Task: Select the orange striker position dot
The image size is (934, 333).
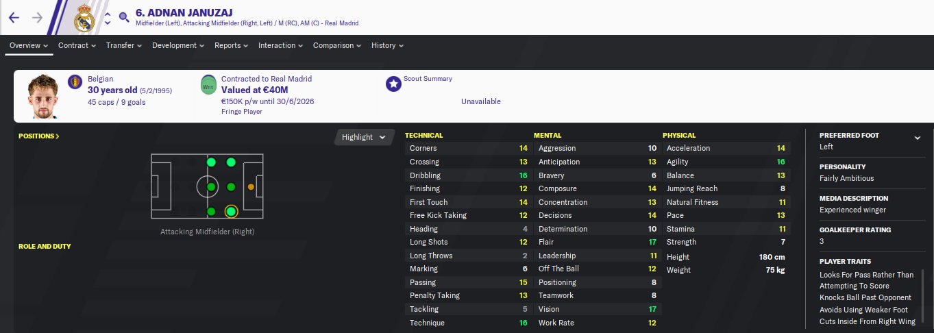Action: 251,186
